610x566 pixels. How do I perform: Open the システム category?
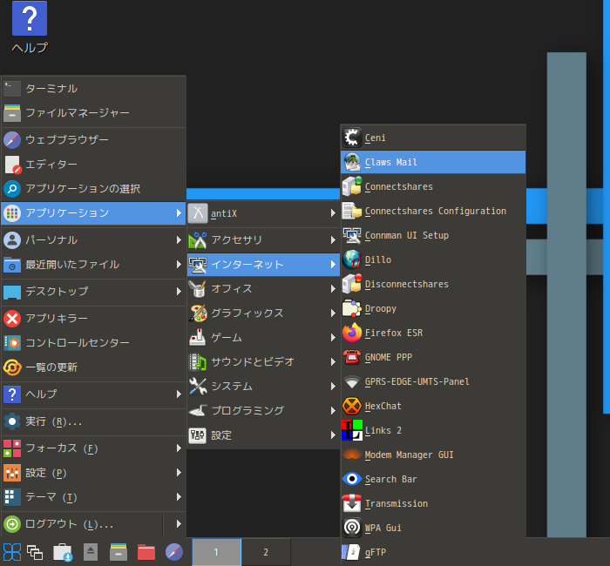click(x=263, y=387)
